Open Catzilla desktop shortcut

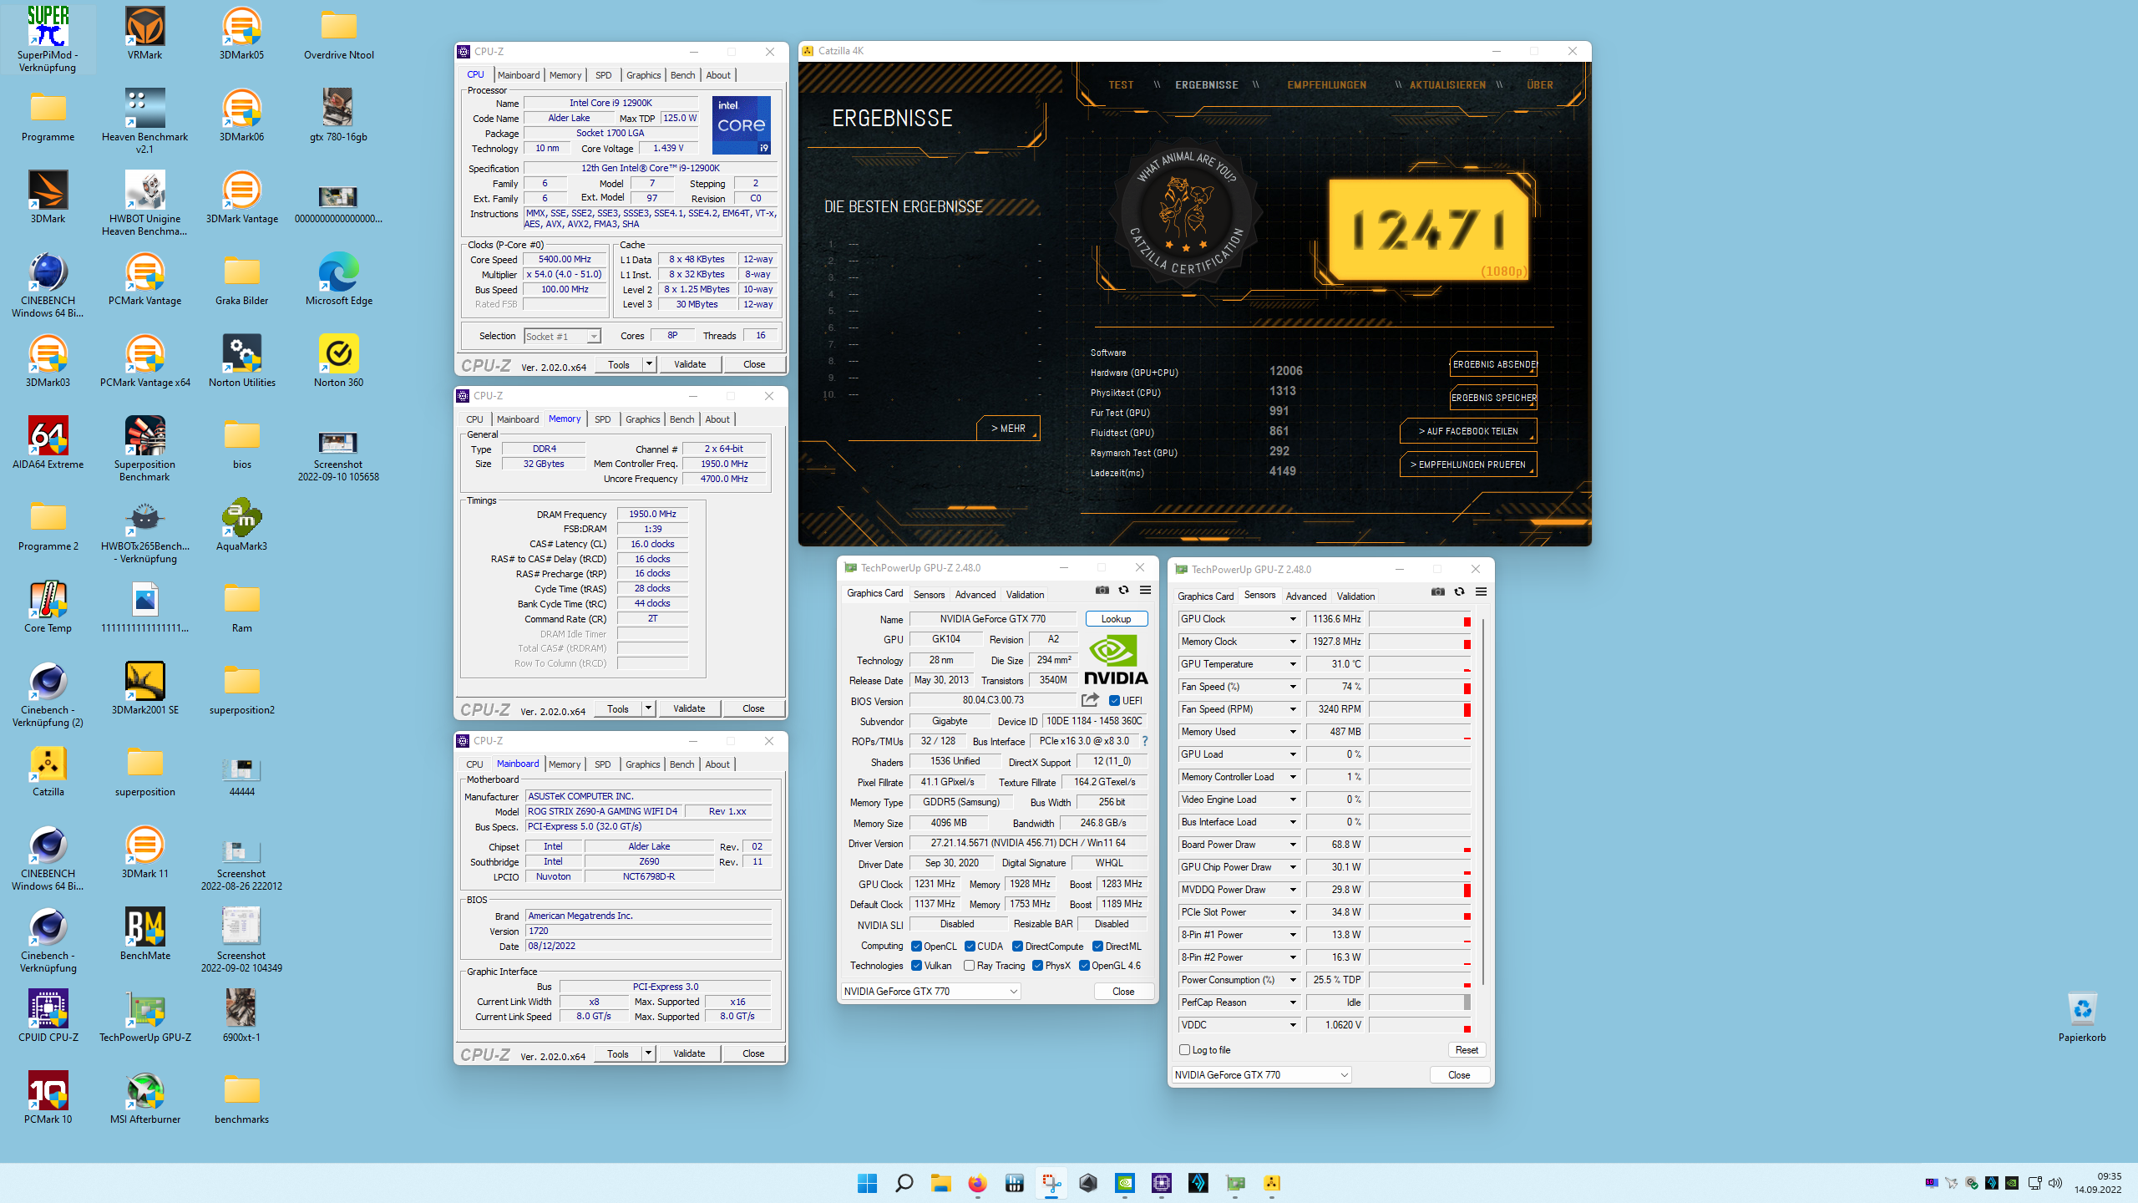tap(48, 770)
